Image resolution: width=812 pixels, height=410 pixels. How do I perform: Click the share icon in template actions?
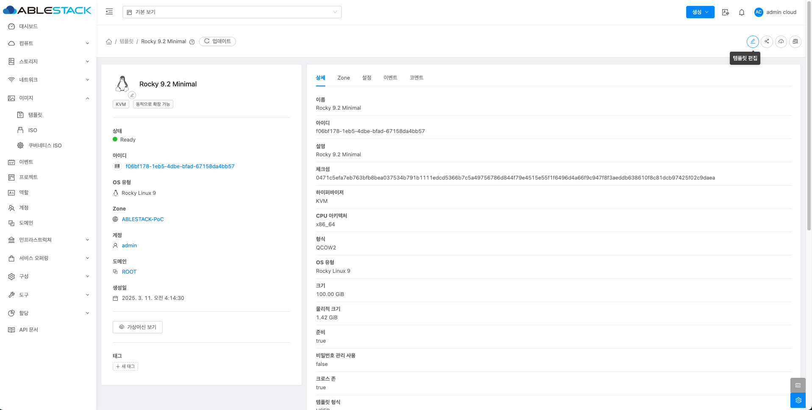767,42
